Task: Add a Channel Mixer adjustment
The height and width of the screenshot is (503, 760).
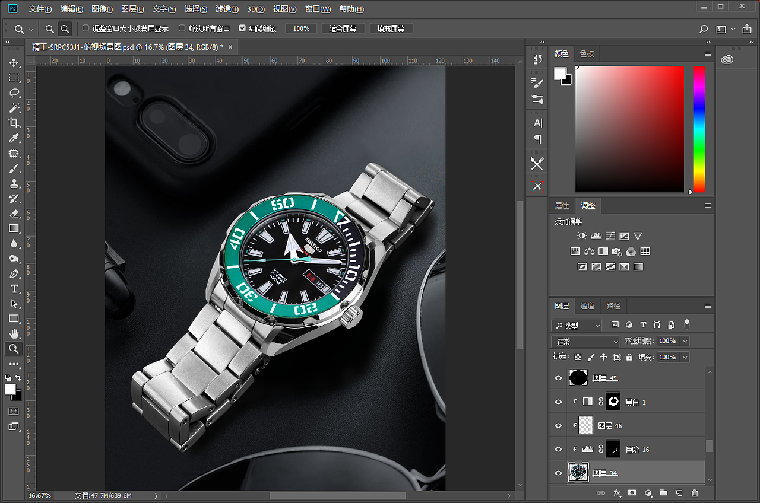Action: point(631,251)
